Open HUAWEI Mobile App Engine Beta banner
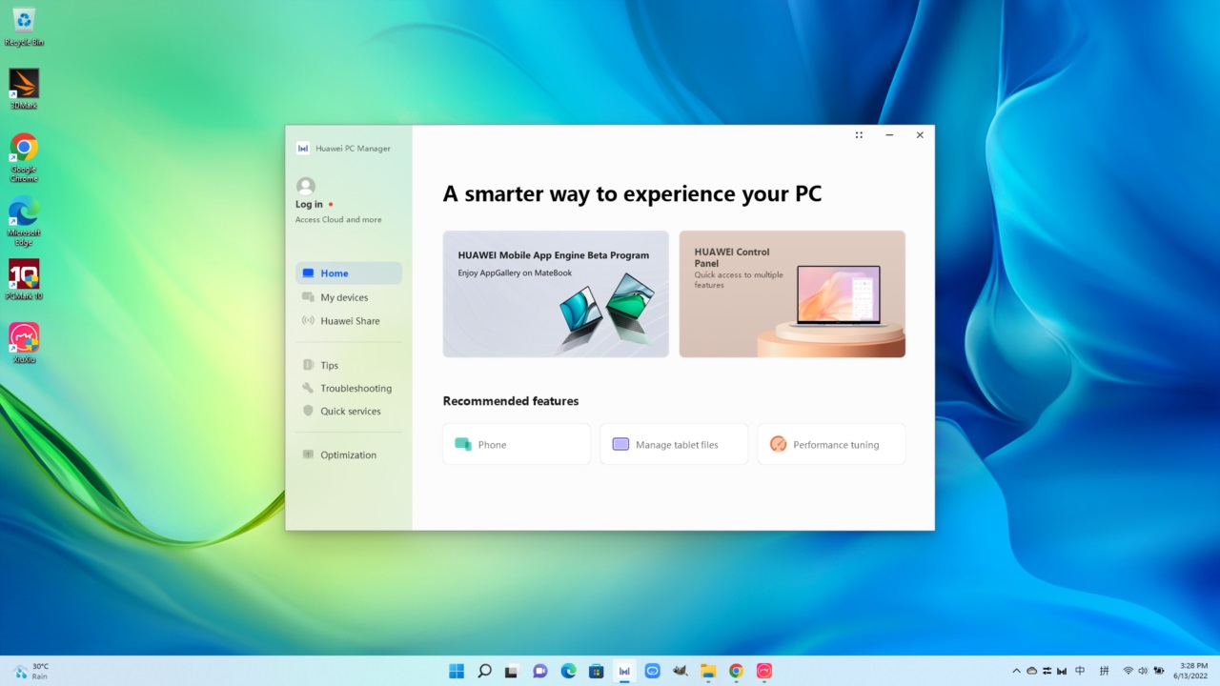This screenshot has width=1220, height=686. pyautogui.click(x=556, y=293)
